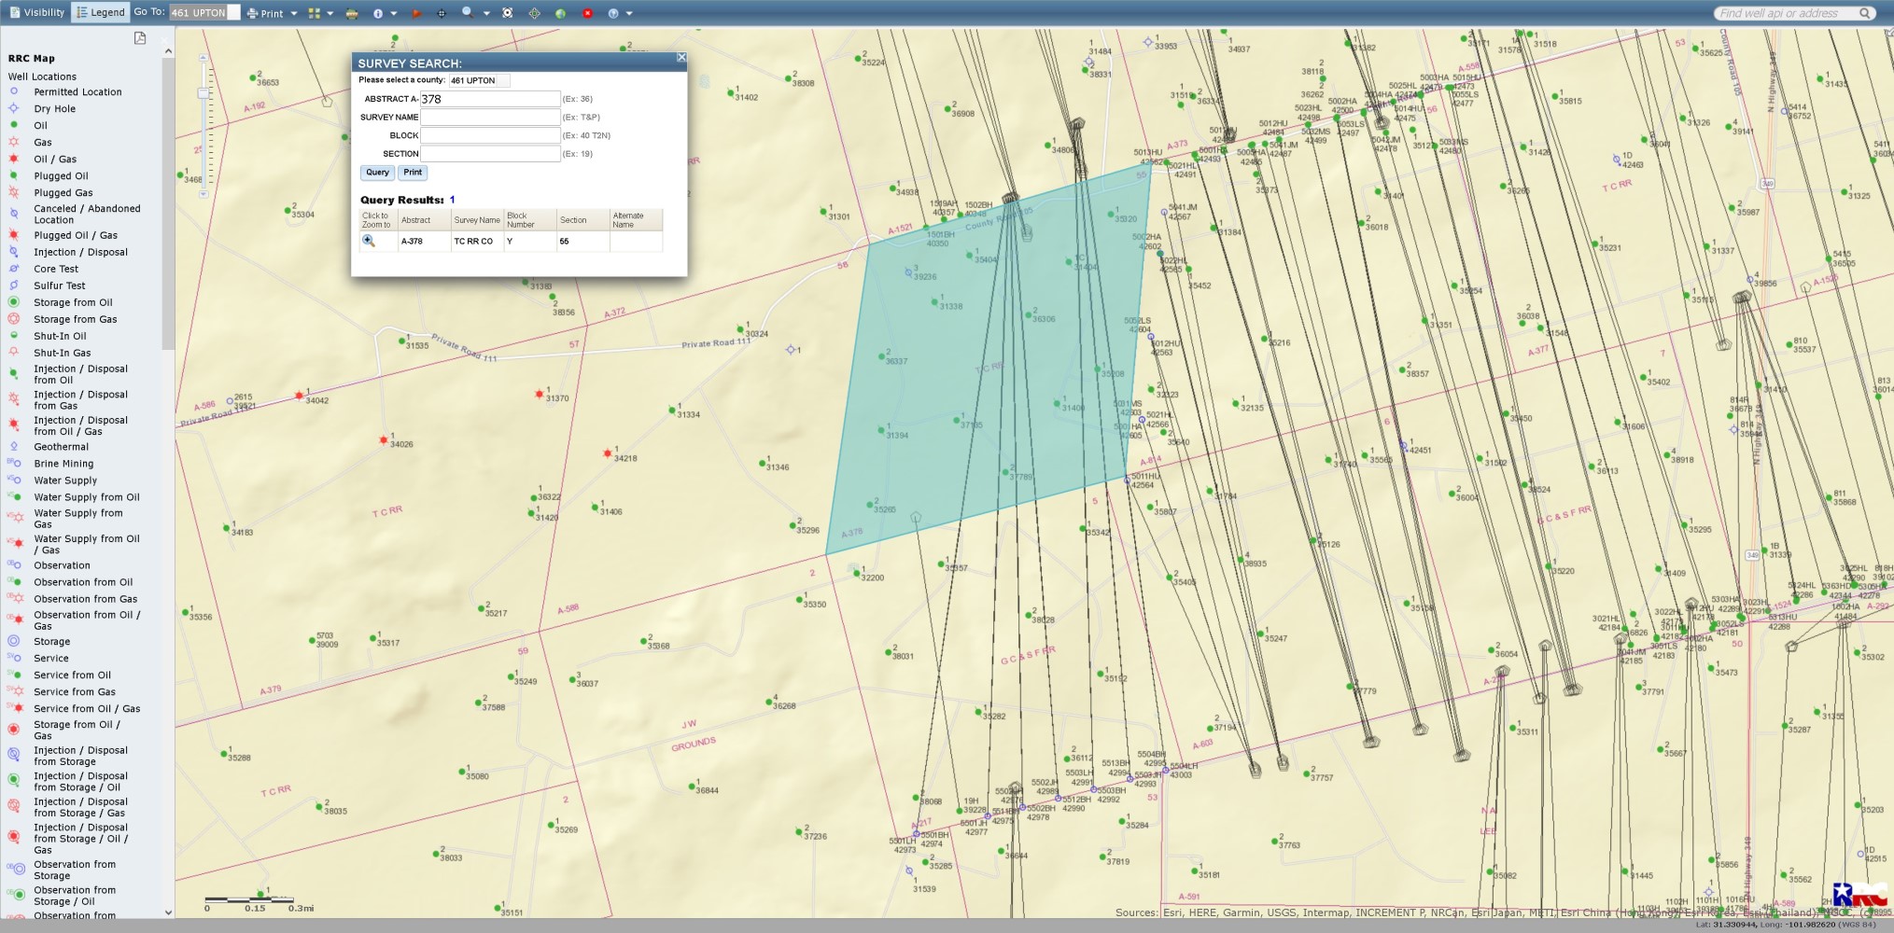1894x933 pixels.
Task: Click the Storage legend circle symbol
Action: point(14,641)
